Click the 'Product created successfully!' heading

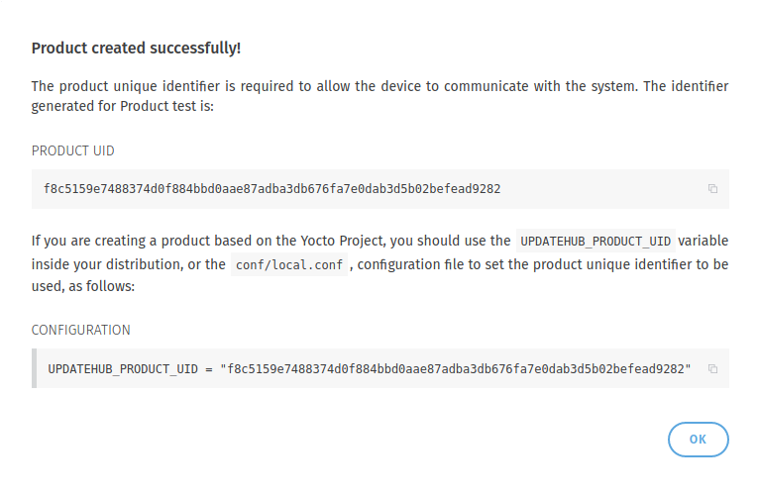click(x=136, y=48)
